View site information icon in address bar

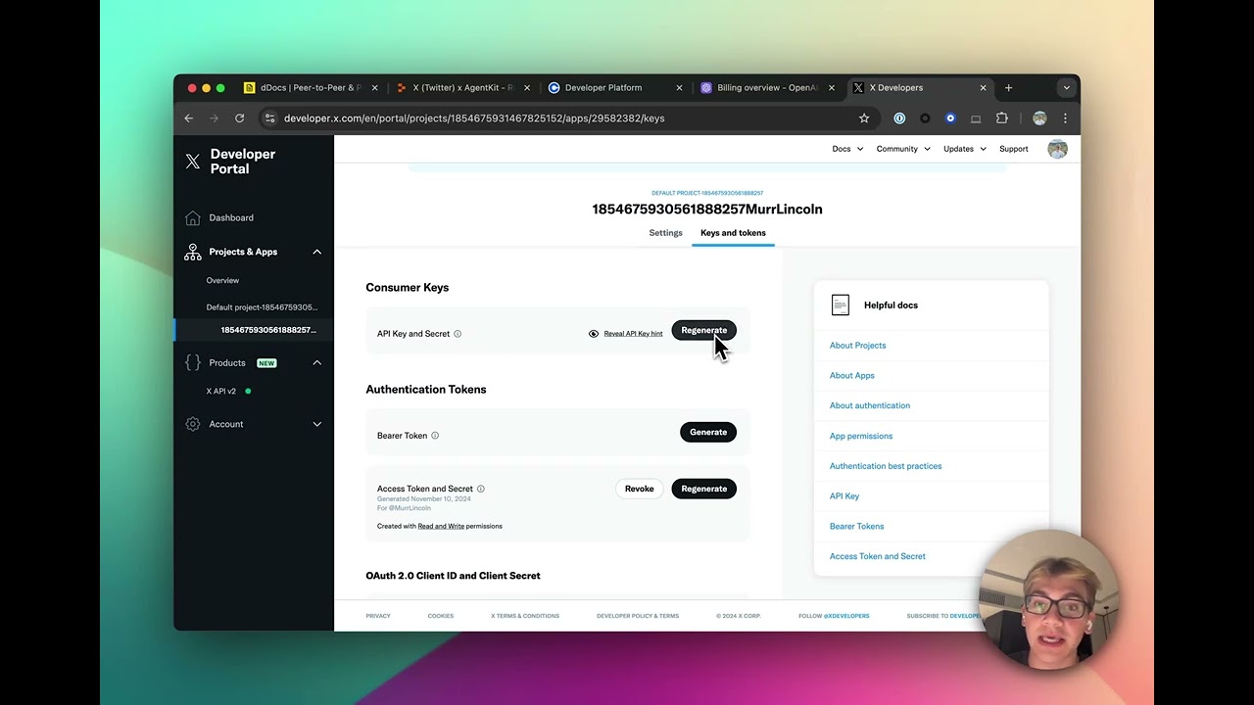pos(270,118)
